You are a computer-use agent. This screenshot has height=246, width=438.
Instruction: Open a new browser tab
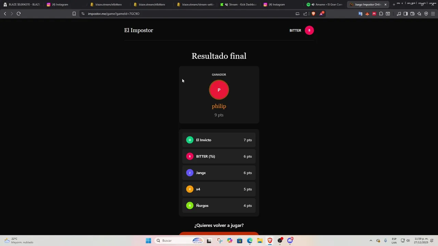[x=394, y=4]
